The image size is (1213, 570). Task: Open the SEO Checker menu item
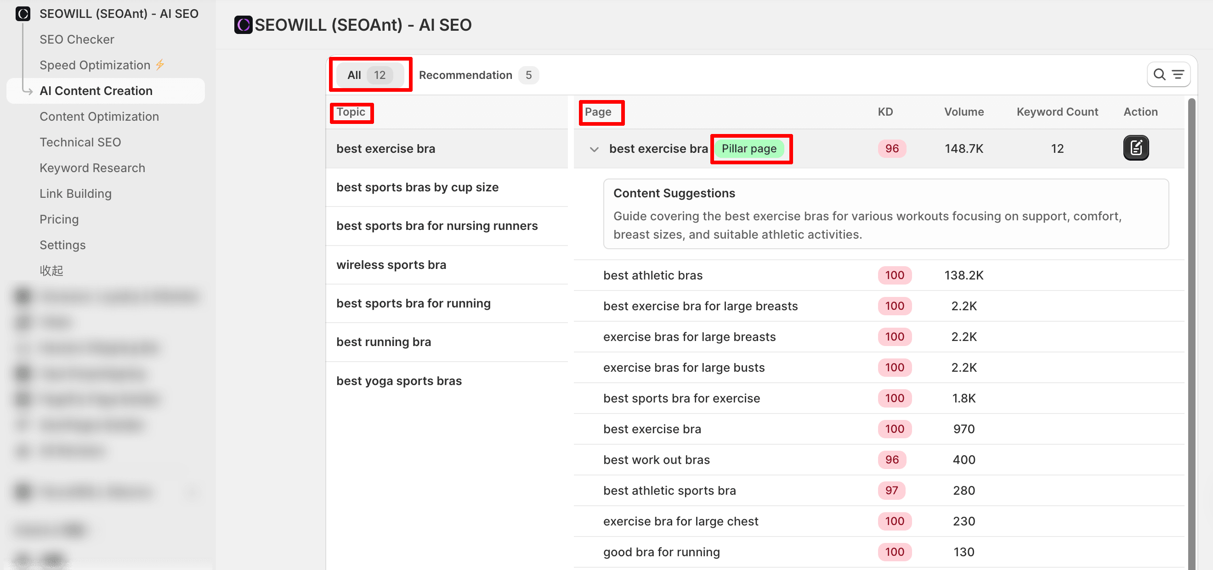point(77,39)
